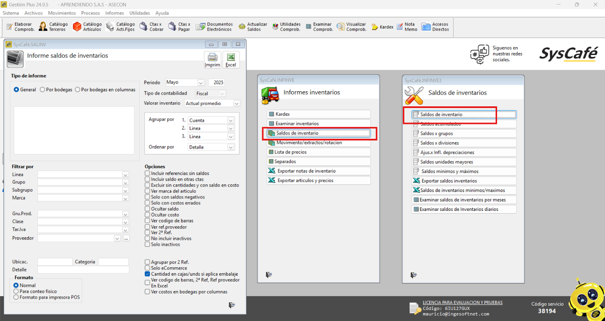Expand the Ordenar por dropdown

pyautogui.click(x=231, y=147)
